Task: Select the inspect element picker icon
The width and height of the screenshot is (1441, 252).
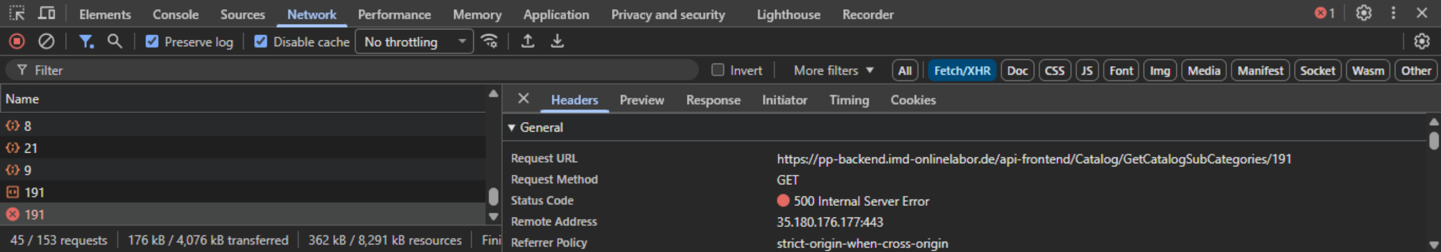Action: (x=17, y=13)
